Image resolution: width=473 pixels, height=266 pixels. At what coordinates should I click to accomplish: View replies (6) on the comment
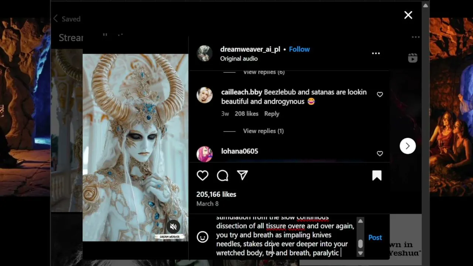[264, 72]
